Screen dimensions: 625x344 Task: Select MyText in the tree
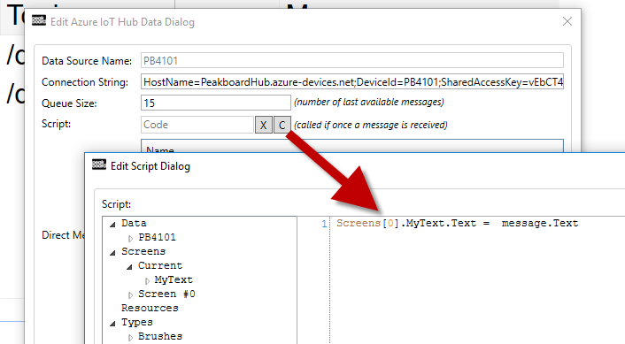point(174,279)
